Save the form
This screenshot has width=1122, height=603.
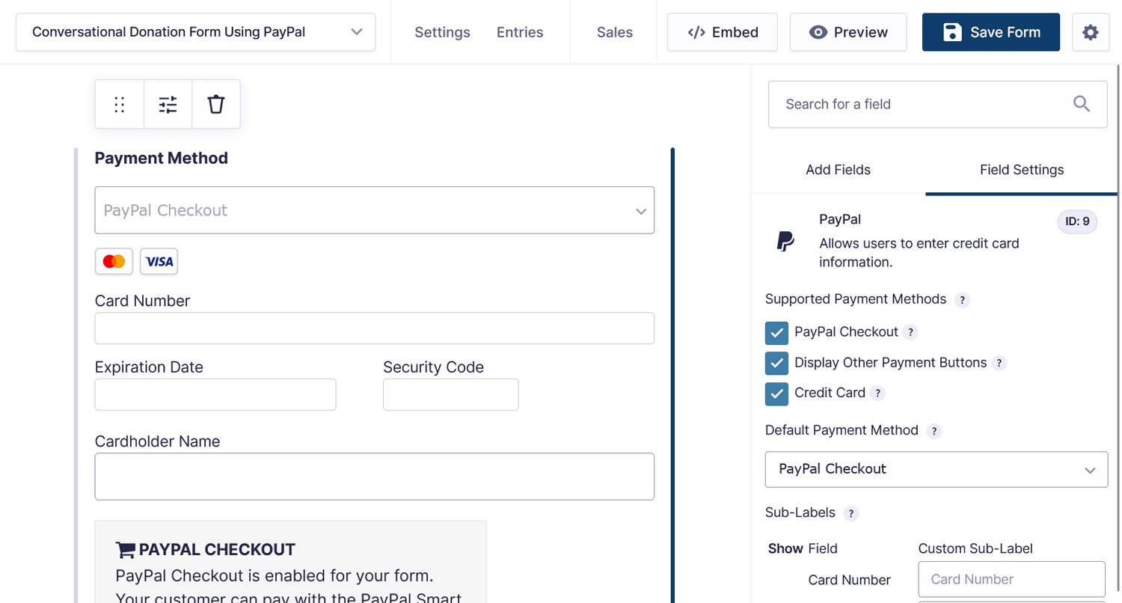click(x=991, y=32)
